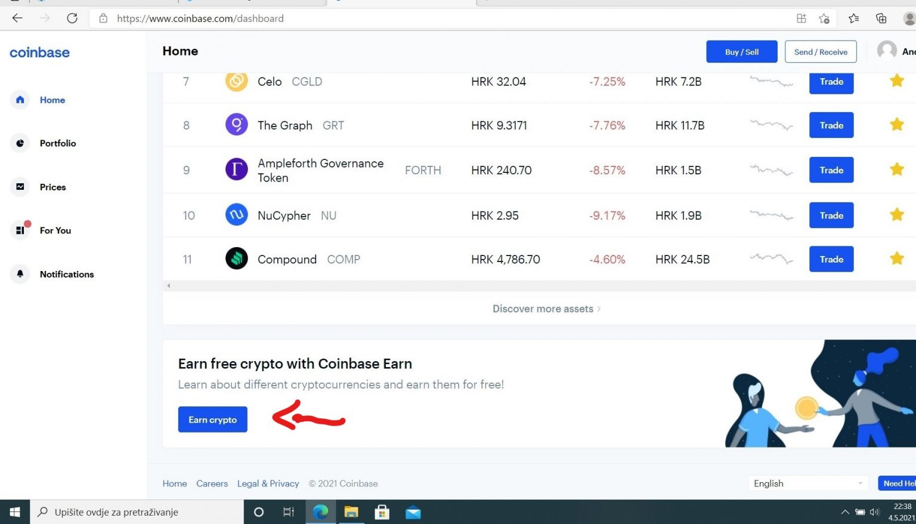Show hidden system tray icons
This screenshot has height=524, width=916.
844,512
